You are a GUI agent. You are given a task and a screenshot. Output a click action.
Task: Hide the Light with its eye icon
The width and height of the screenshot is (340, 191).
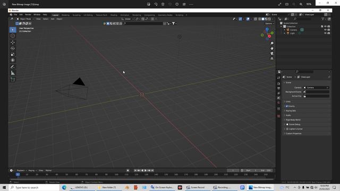[x=325, y=33]
